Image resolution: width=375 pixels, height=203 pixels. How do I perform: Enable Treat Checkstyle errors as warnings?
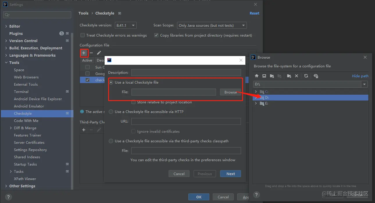(83, 35)
